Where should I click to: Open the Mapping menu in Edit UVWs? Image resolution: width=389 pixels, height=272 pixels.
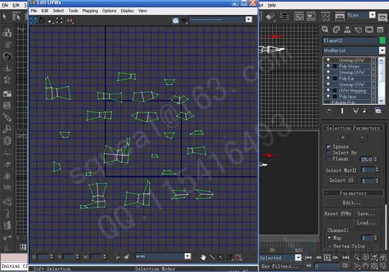point(90,11)
